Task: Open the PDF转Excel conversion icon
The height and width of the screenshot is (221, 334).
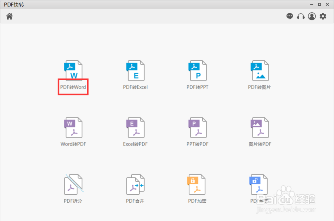Action: (x=135, y=70)
